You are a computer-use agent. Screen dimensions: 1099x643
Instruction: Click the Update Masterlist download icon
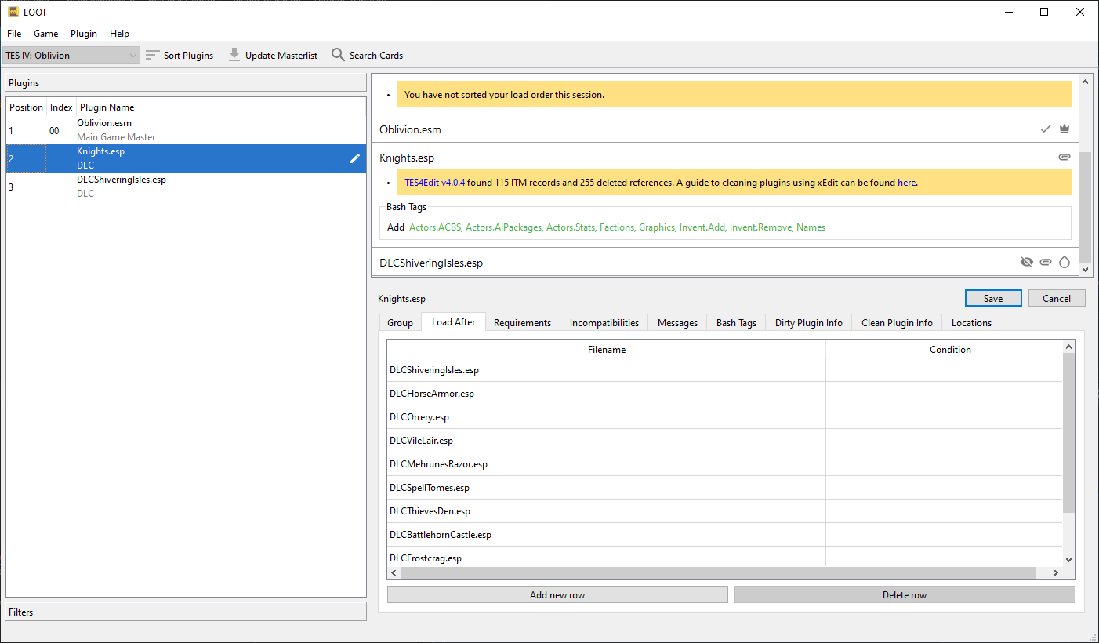point(234,55)
